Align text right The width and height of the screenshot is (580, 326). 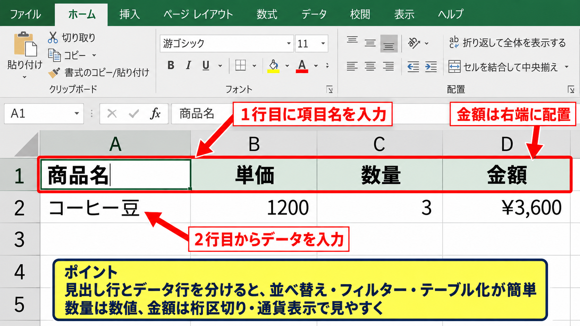[x=389, y=66]
